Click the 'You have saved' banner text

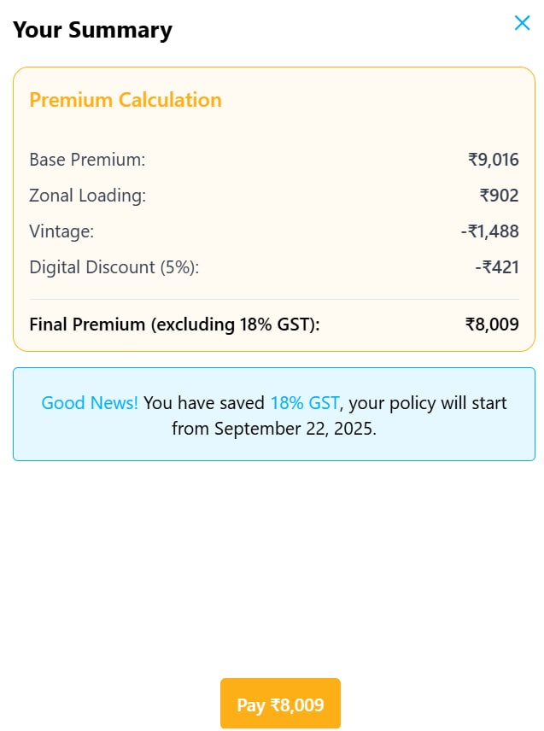204,402
